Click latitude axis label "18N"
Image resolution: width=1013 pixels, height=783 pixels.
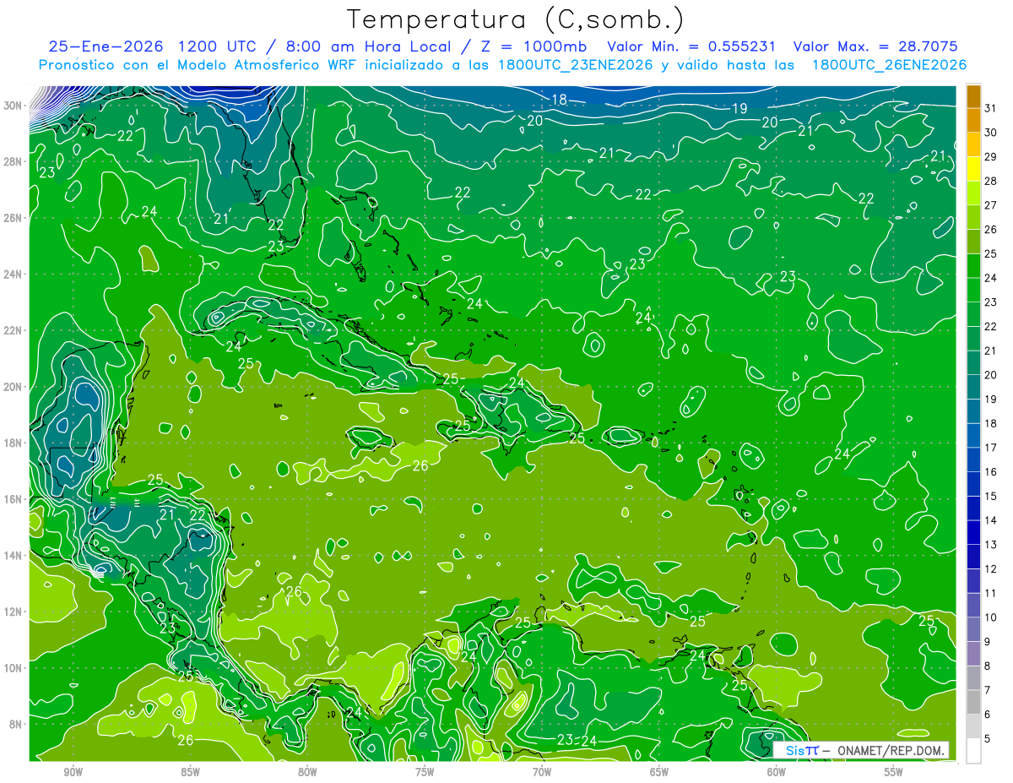14,443
